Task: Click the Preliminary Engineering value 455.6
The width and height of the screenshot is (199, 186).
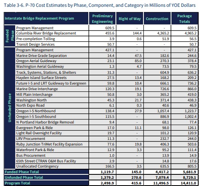Action: 110,33
